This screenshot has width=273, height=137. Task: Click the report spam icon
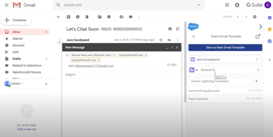(x=78, y=17)
